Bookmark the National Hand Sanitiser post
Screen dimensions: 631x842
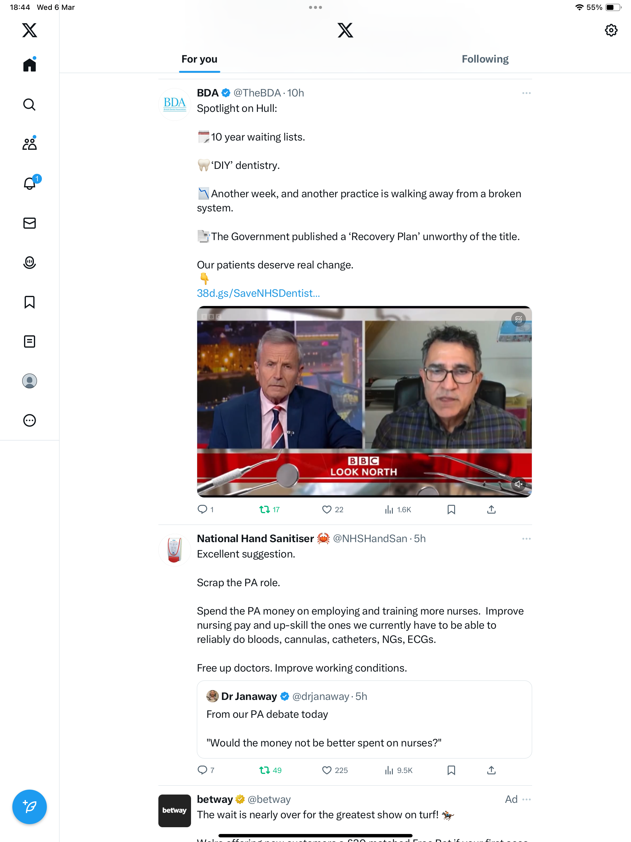[451, 770]
